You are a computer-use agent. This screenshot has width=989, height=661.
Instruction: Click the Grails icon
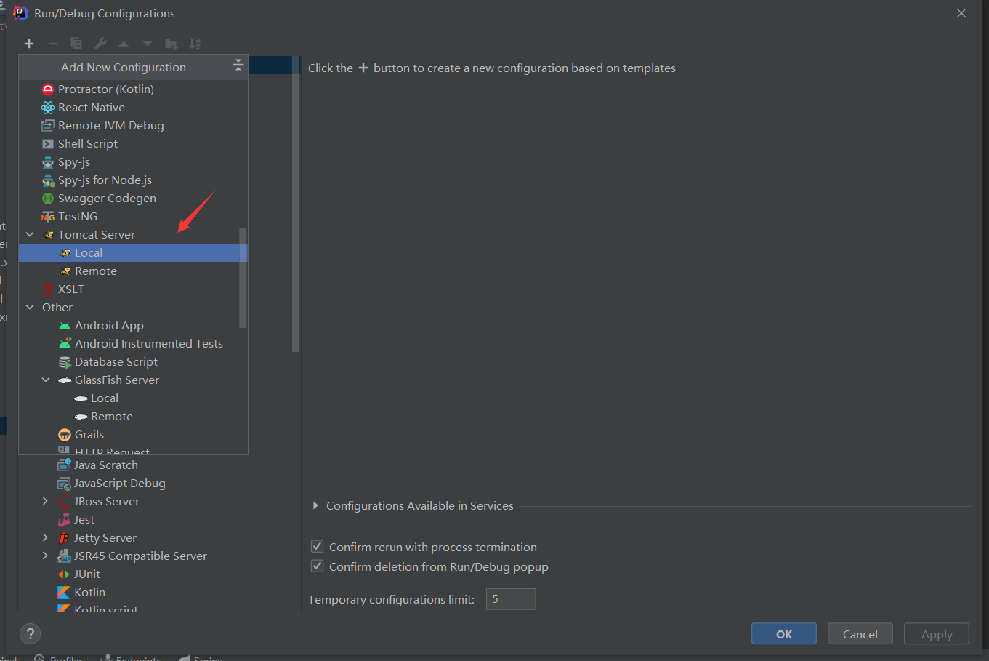click(x=65, y=435)
